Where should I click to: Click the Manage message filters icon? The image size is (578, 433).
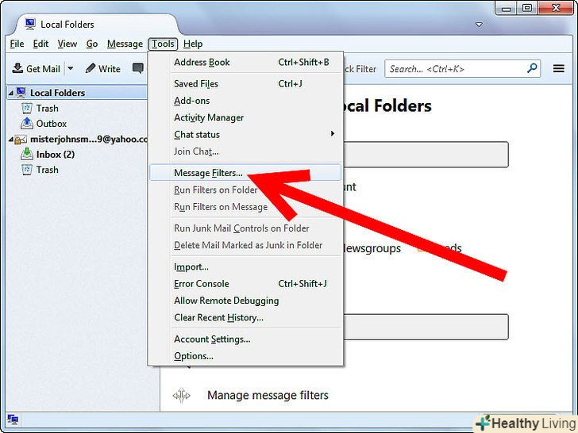[181, 396]
